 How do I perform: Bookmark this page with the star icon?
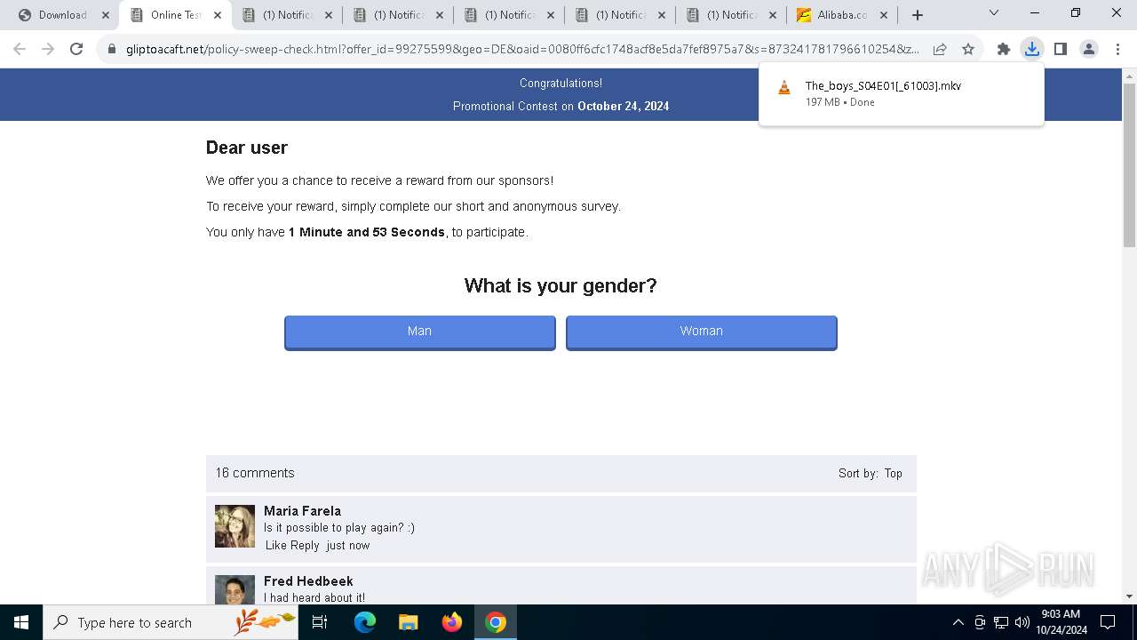tap(968, 49)
